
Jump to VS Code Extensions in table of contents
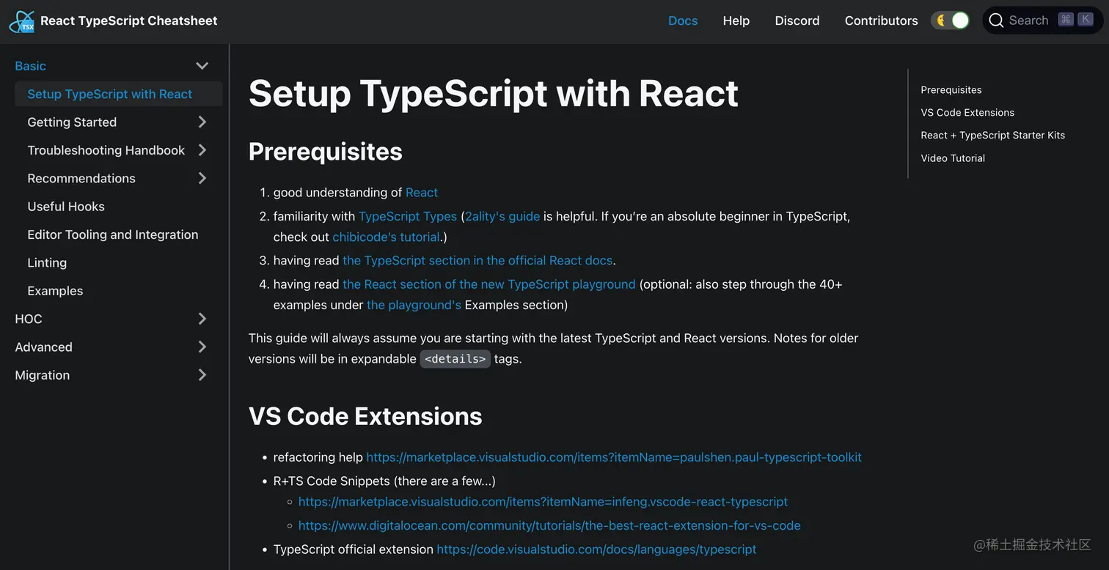(x=968, y=113)
